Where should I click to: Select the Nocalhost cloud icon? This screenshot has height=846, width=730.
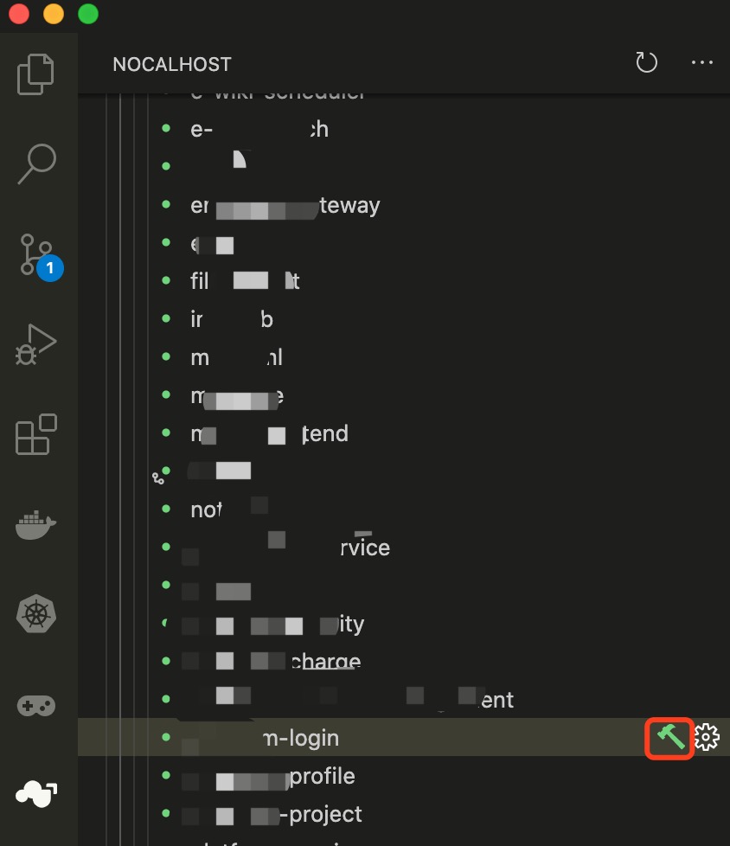point(37,792)
